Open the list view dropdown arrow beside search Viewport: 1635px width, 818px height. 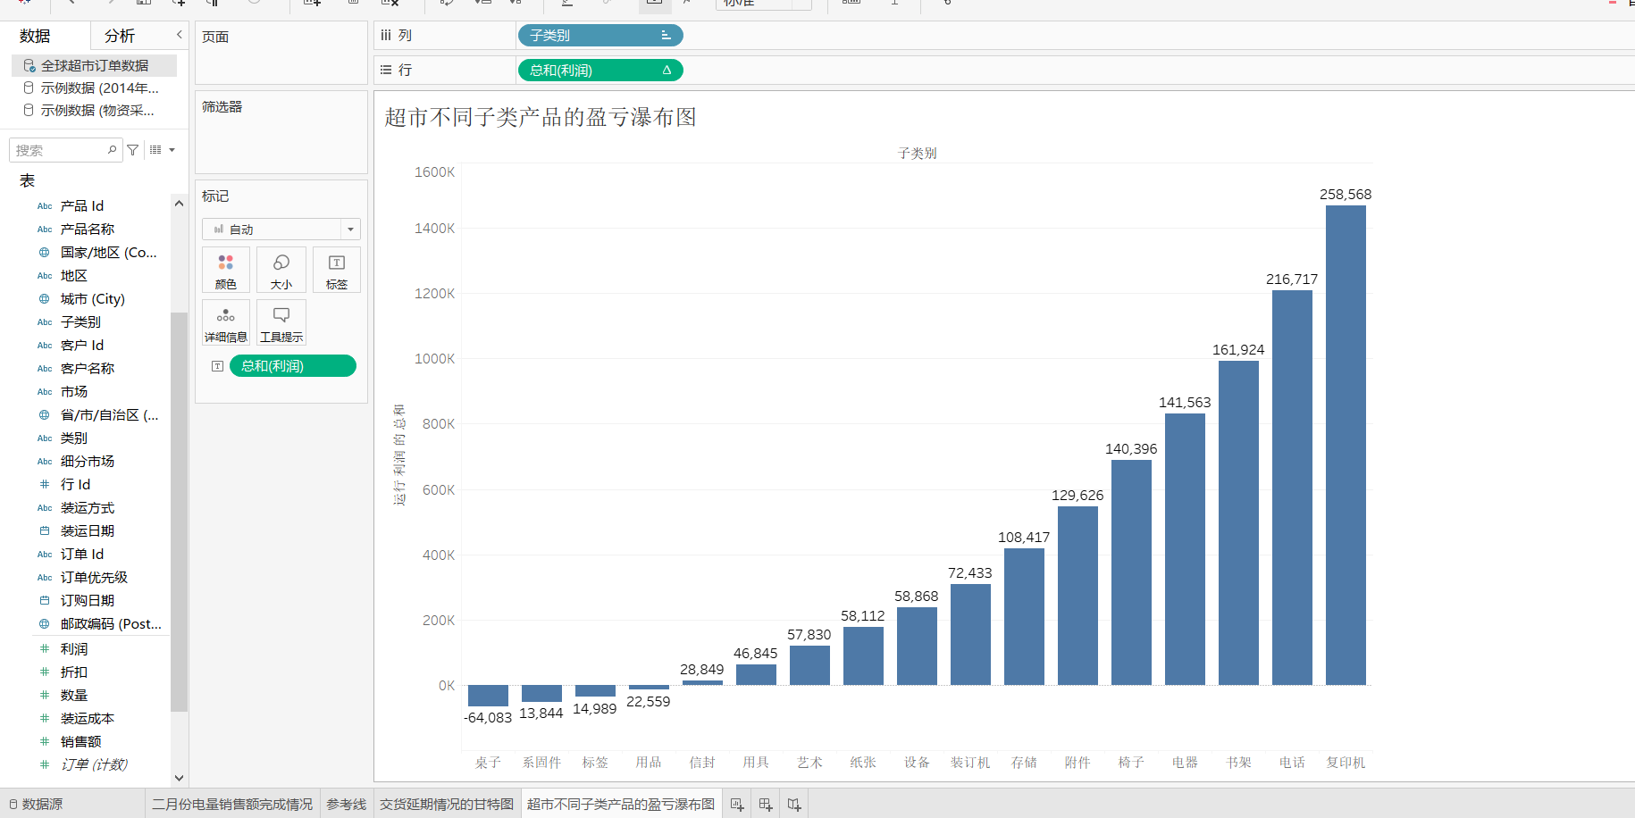[172, 150]
